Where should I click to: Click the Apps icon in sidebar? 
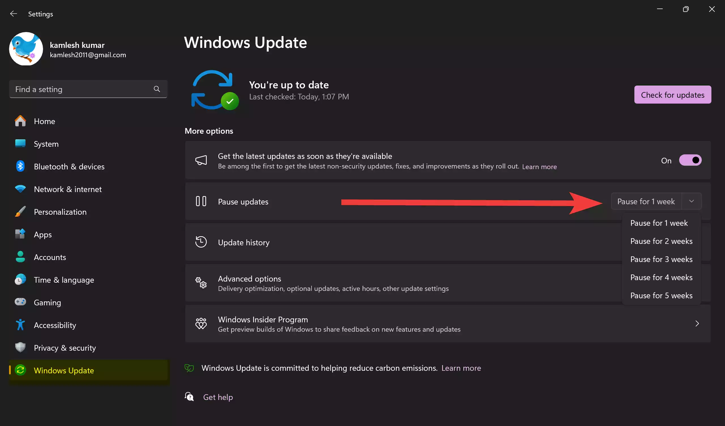click(x=20, y=234)
